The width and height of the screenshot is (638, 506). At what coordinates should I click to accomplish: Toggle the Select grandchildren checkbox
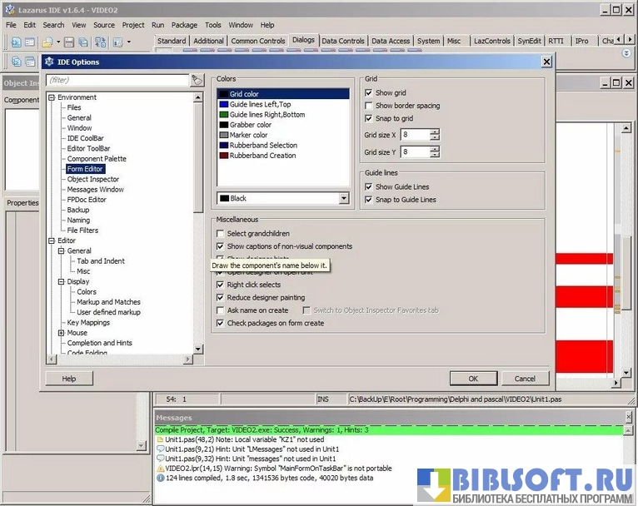click(x=221, y=234)
